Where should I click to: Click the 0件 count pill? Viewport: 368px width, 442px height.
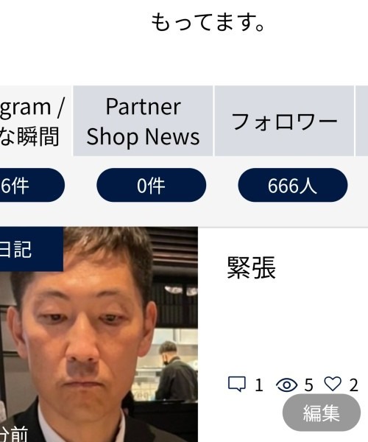[151, 185]
